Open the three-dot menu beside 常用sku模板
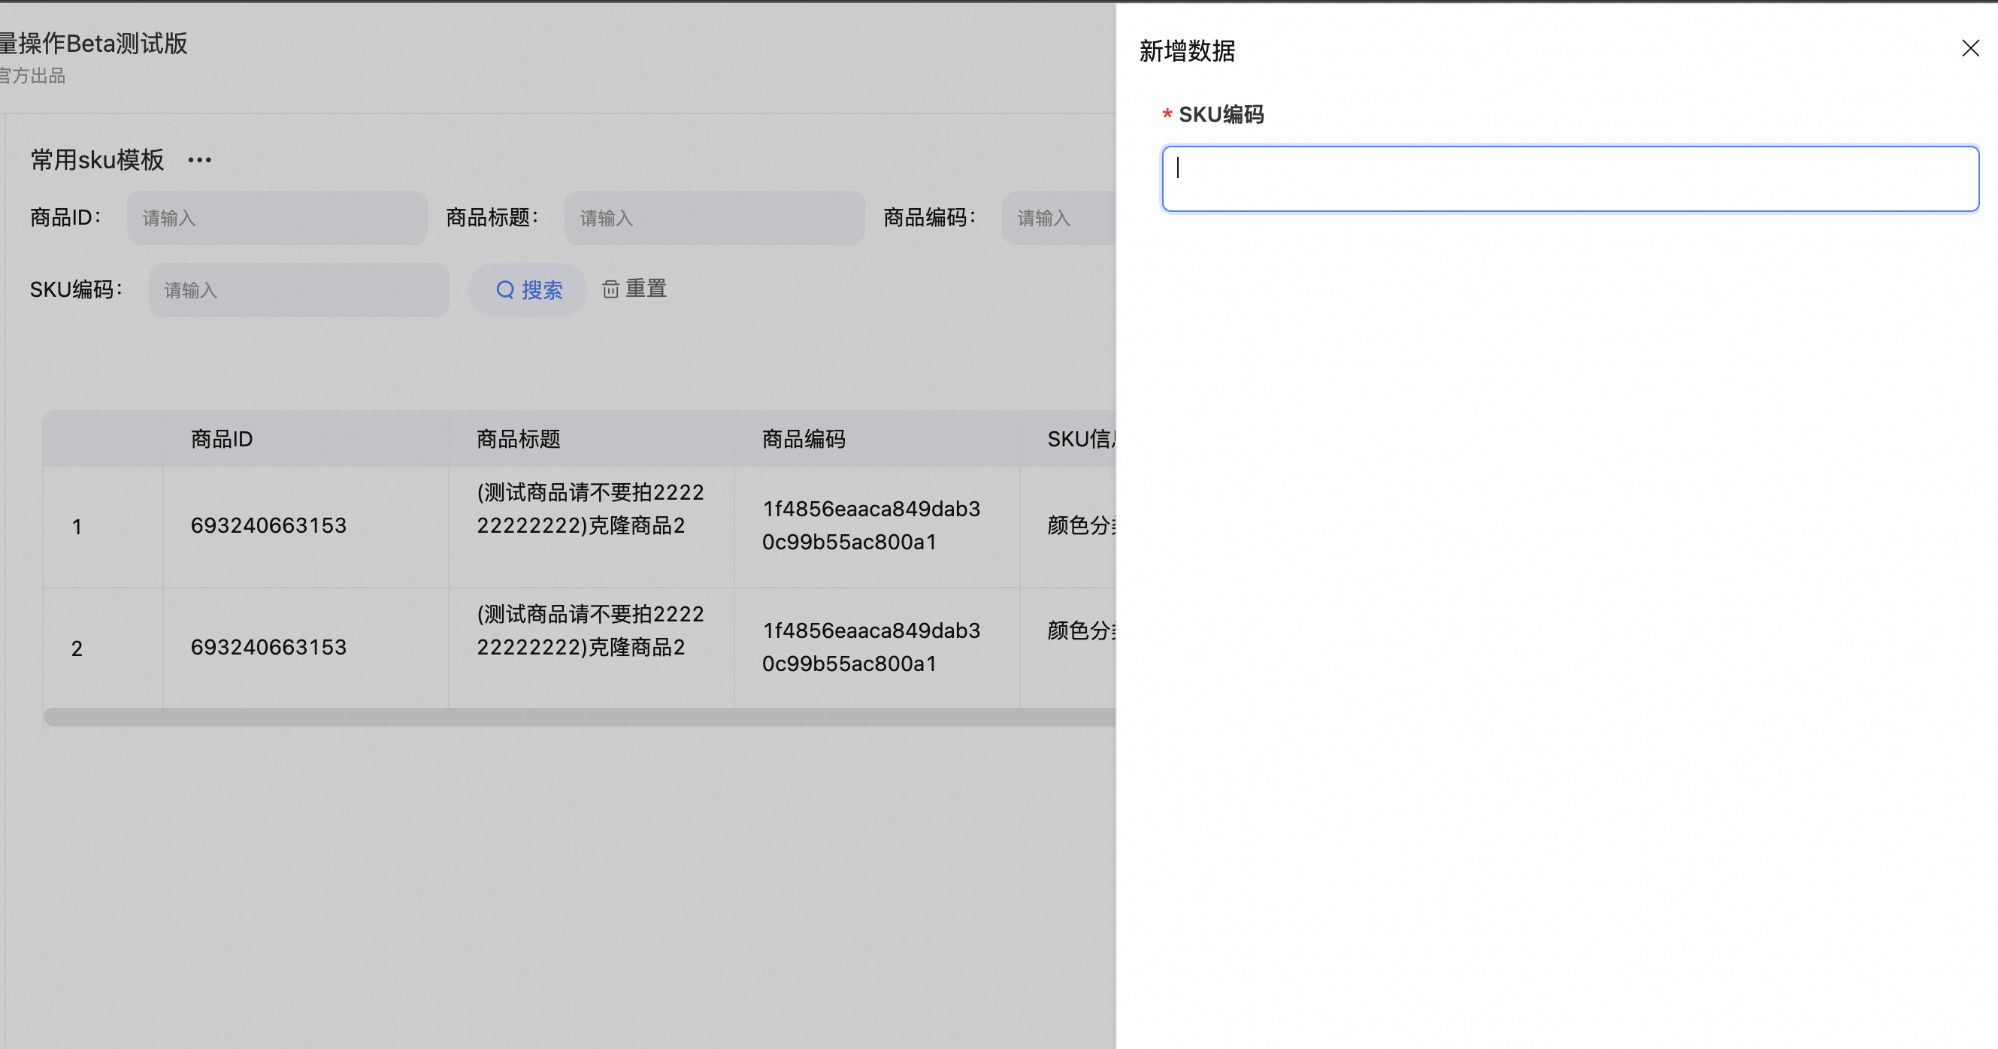The width and height of the screenshot is (1998, 1049). coord(199,160)
